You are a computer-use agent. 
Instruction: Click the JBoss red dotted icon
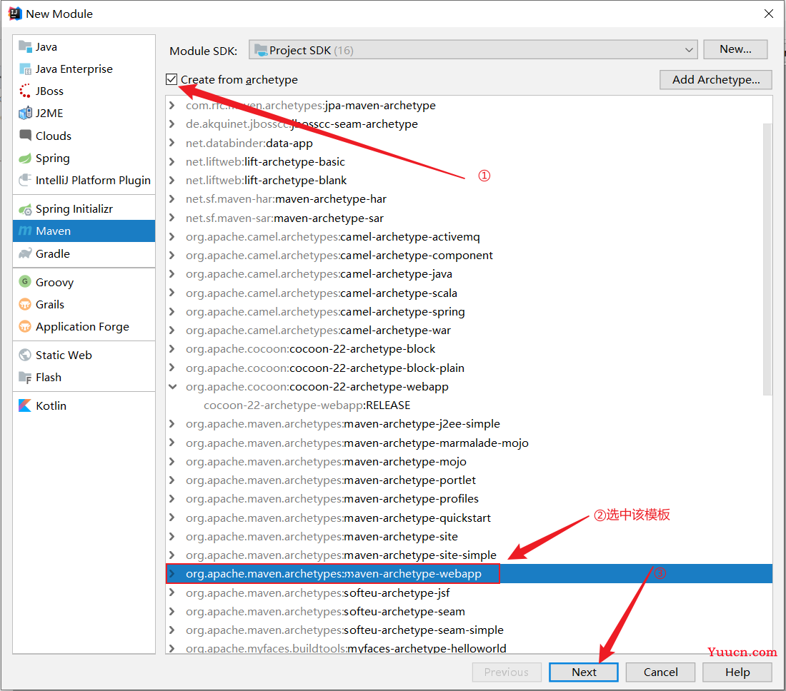click(x=25, y=91)
